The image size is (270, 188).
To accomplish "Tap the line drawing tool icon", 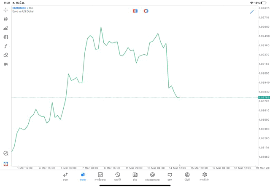I will pos(252,12).
